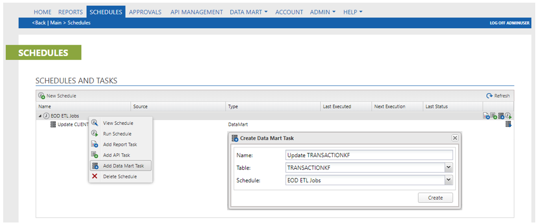Expand the ADMIN menu
This screenshot has height=223, width=540.
pyautogui.click(x=323, y=12)
